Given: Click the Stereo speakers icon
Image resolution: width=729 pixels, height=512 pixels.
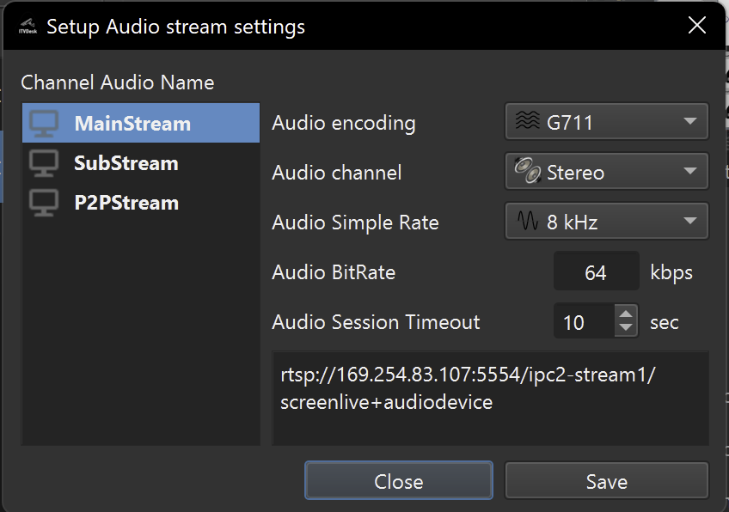Looking at the screenshot, I should (526, 172).
